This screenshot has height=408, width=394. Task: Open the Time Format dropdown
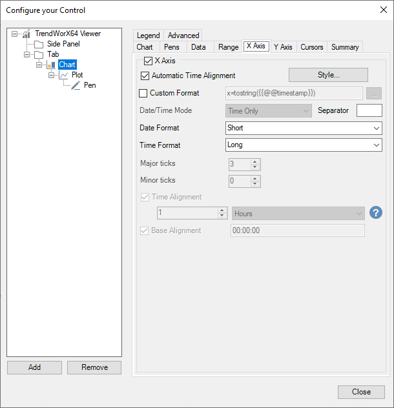pos(304,145)
